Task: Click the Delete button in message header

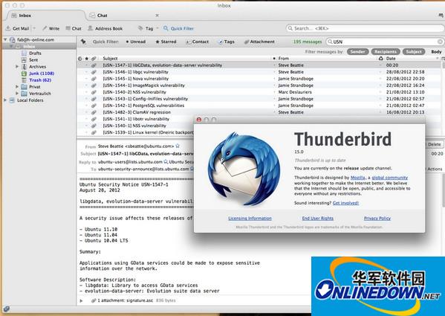Action: (x=434, y=144)
